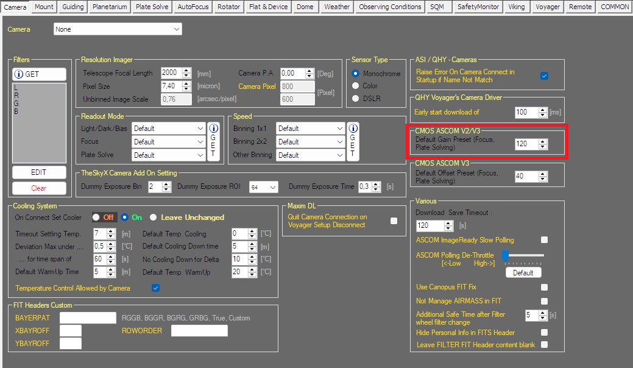Viewport: 633px width, 368px height.
Task: Enable the Use Canopus FIT Fix checkbox
Action: point(544,288)
